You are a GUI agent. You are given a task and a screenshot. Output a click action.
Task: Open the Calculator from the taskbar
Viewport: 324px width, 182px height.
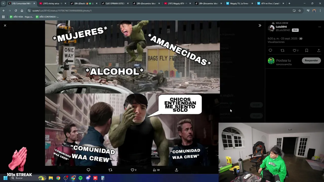click(x=103, y=178)
